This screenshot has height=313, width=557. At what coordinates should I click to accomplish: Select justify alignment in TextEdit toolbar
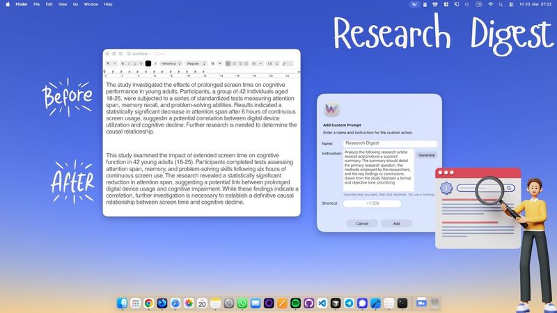(246, 63)
